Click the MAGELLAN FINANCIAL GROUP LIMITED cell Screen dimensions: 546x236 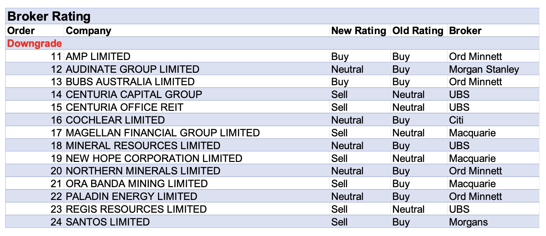coord(163,133)
